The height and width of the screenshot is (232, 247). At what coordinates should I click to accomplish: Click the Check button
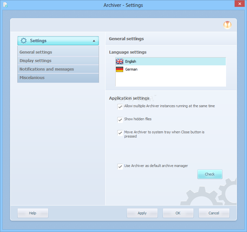click(x=210, y=174)
